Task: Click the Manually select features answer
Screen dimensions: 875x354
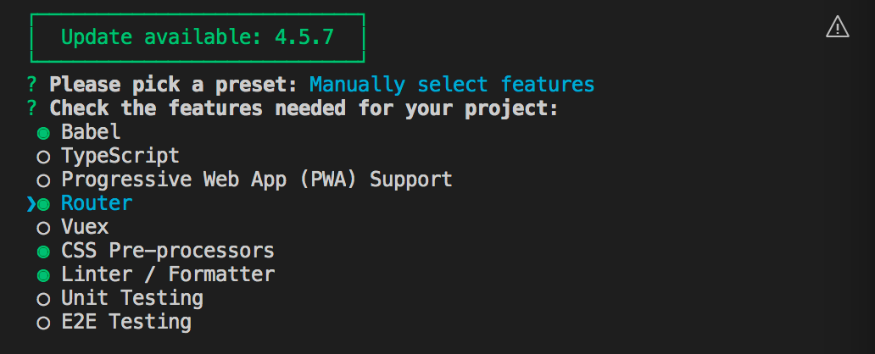Action: [452, 85]
